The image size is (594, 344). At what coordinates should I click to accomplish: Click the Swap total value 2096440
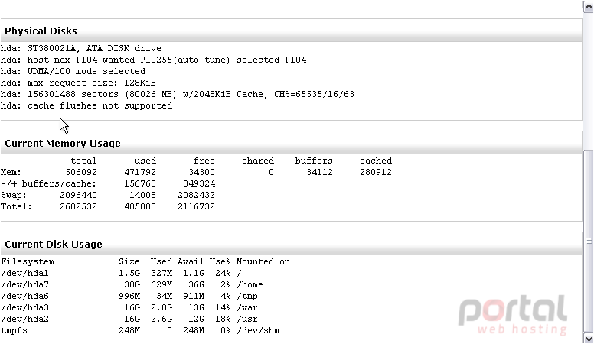(78, 195)
